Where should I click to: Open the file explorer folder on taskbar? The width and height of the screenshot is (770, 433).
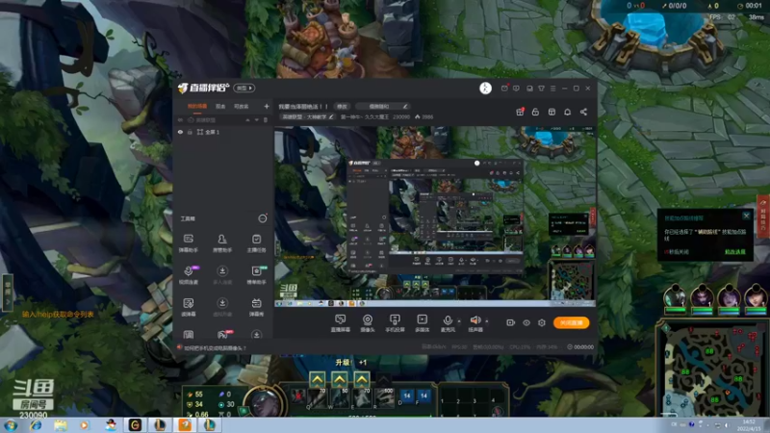61,425
